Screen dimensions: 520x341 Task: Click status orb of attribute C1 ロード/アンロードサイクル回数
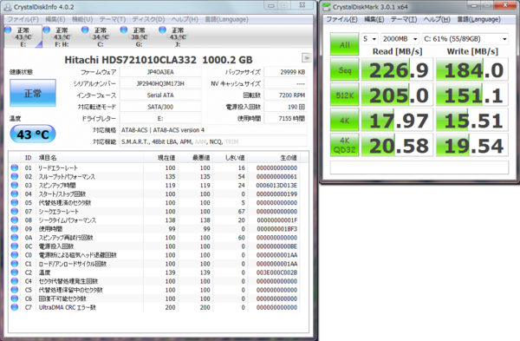14,263
